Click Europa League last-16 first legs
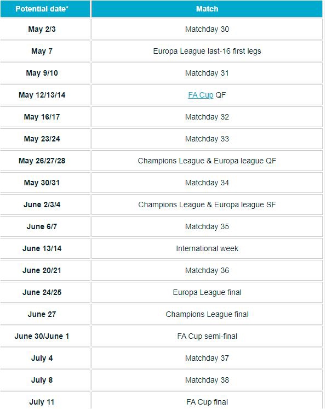Screen dimensions: 326x409 coord(207,51)
